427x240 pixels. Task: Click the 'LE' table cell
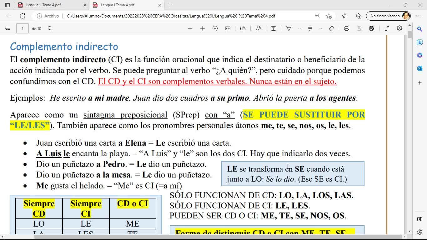coord(86,224)
